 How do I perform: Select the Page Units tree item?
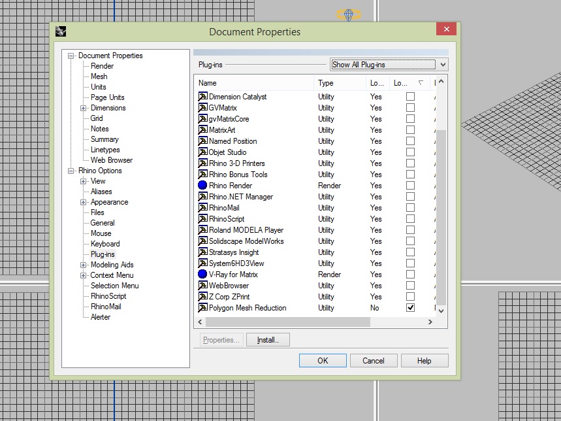[107, 97]
